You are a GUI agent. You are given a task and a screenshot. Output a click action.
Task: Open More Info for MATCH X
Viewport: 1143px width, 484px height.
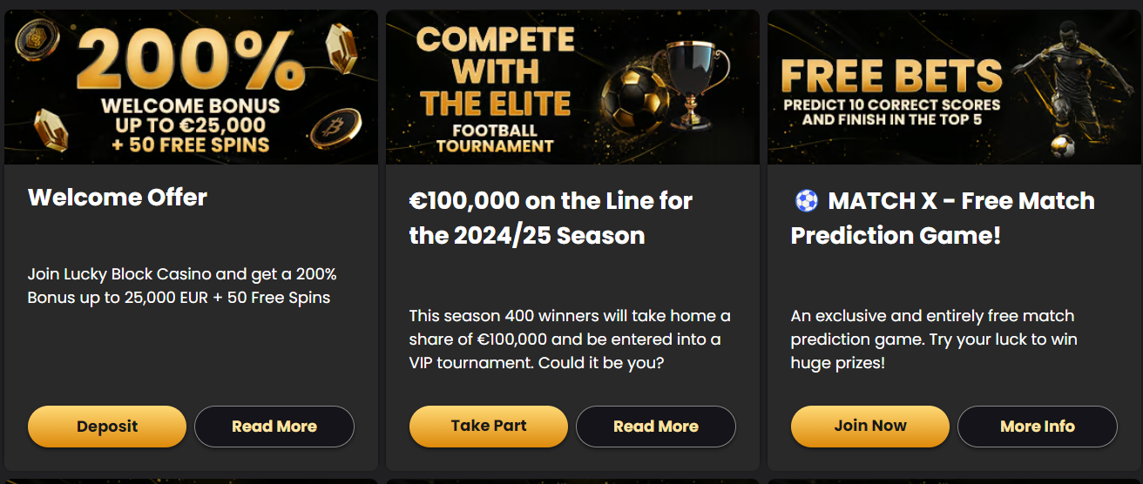pos(1037,427)
